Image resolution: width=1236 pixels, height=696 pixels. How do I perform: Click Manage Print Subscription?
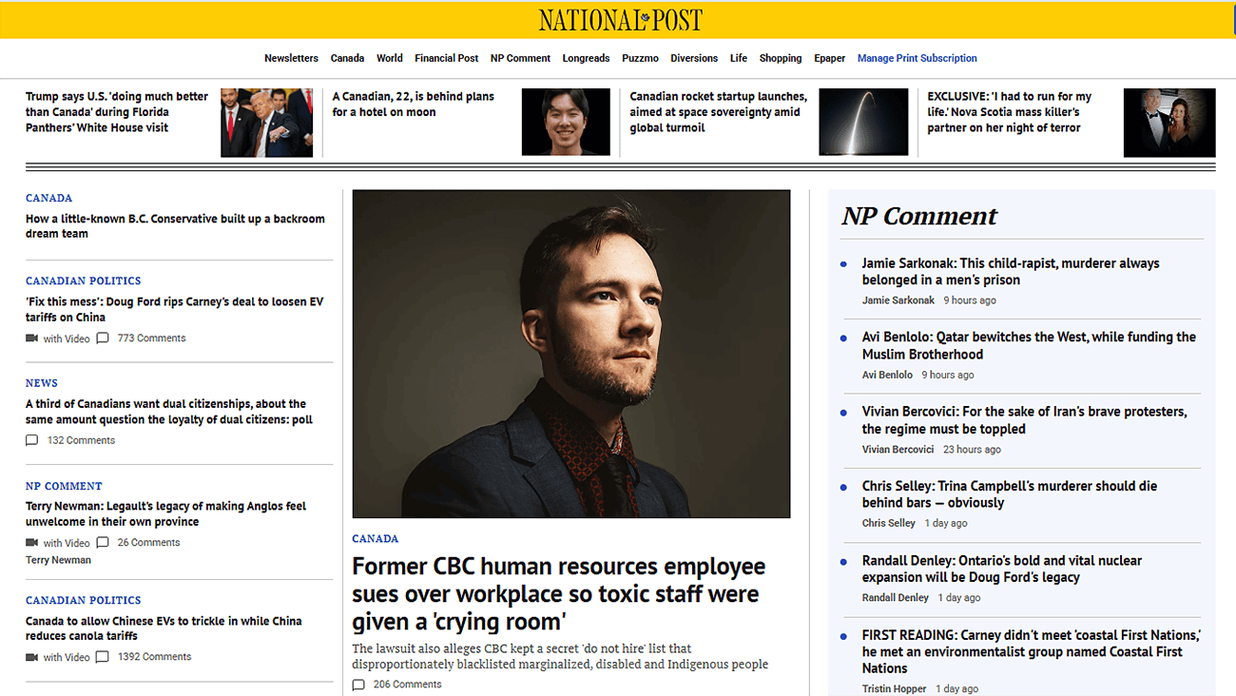click(917, 58)
